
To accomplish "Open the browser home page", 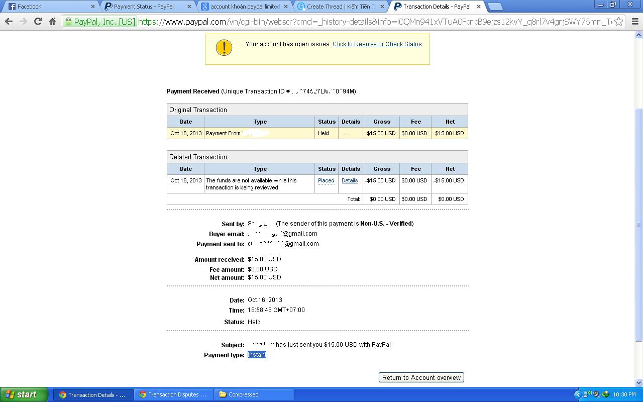I will (x=52, y=22).
